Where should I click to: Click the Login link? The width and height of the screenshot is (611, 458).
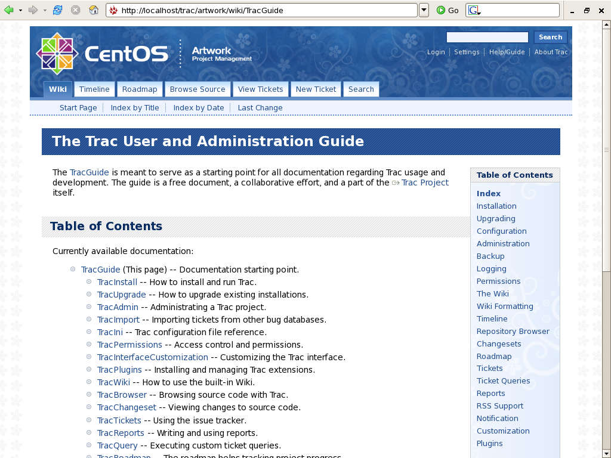(x=436, y=52)
